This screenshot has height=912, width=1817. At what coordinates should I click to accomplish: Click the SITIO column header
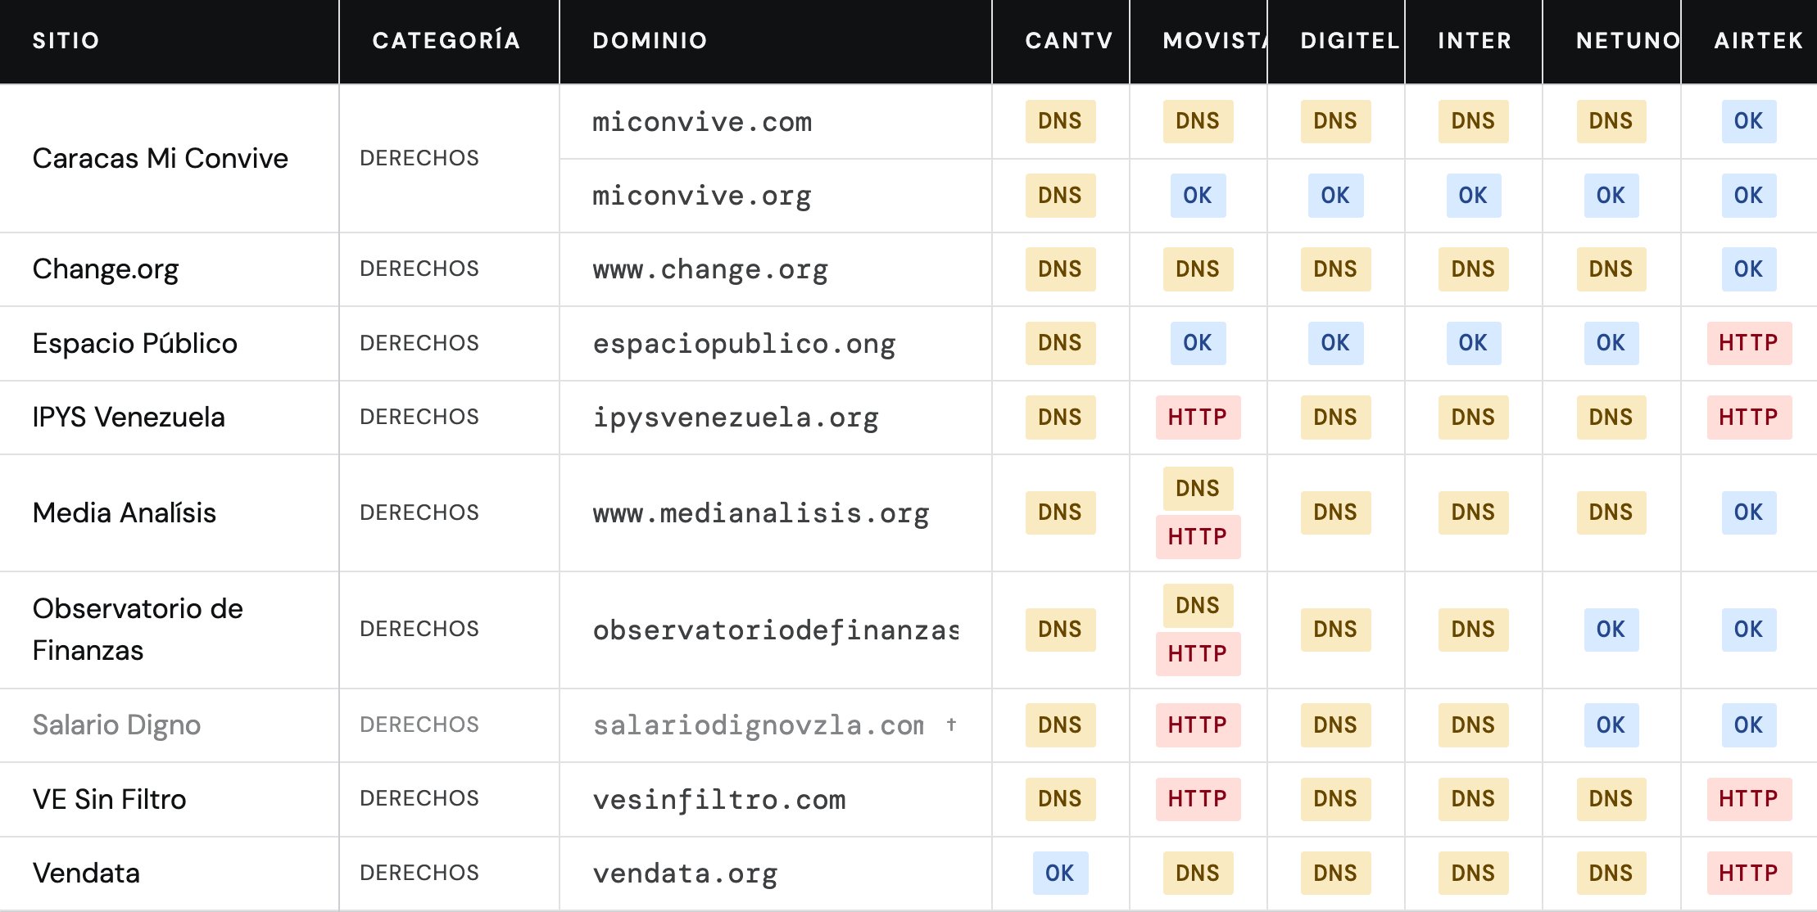pyautogui.click(x=66, y=41)
